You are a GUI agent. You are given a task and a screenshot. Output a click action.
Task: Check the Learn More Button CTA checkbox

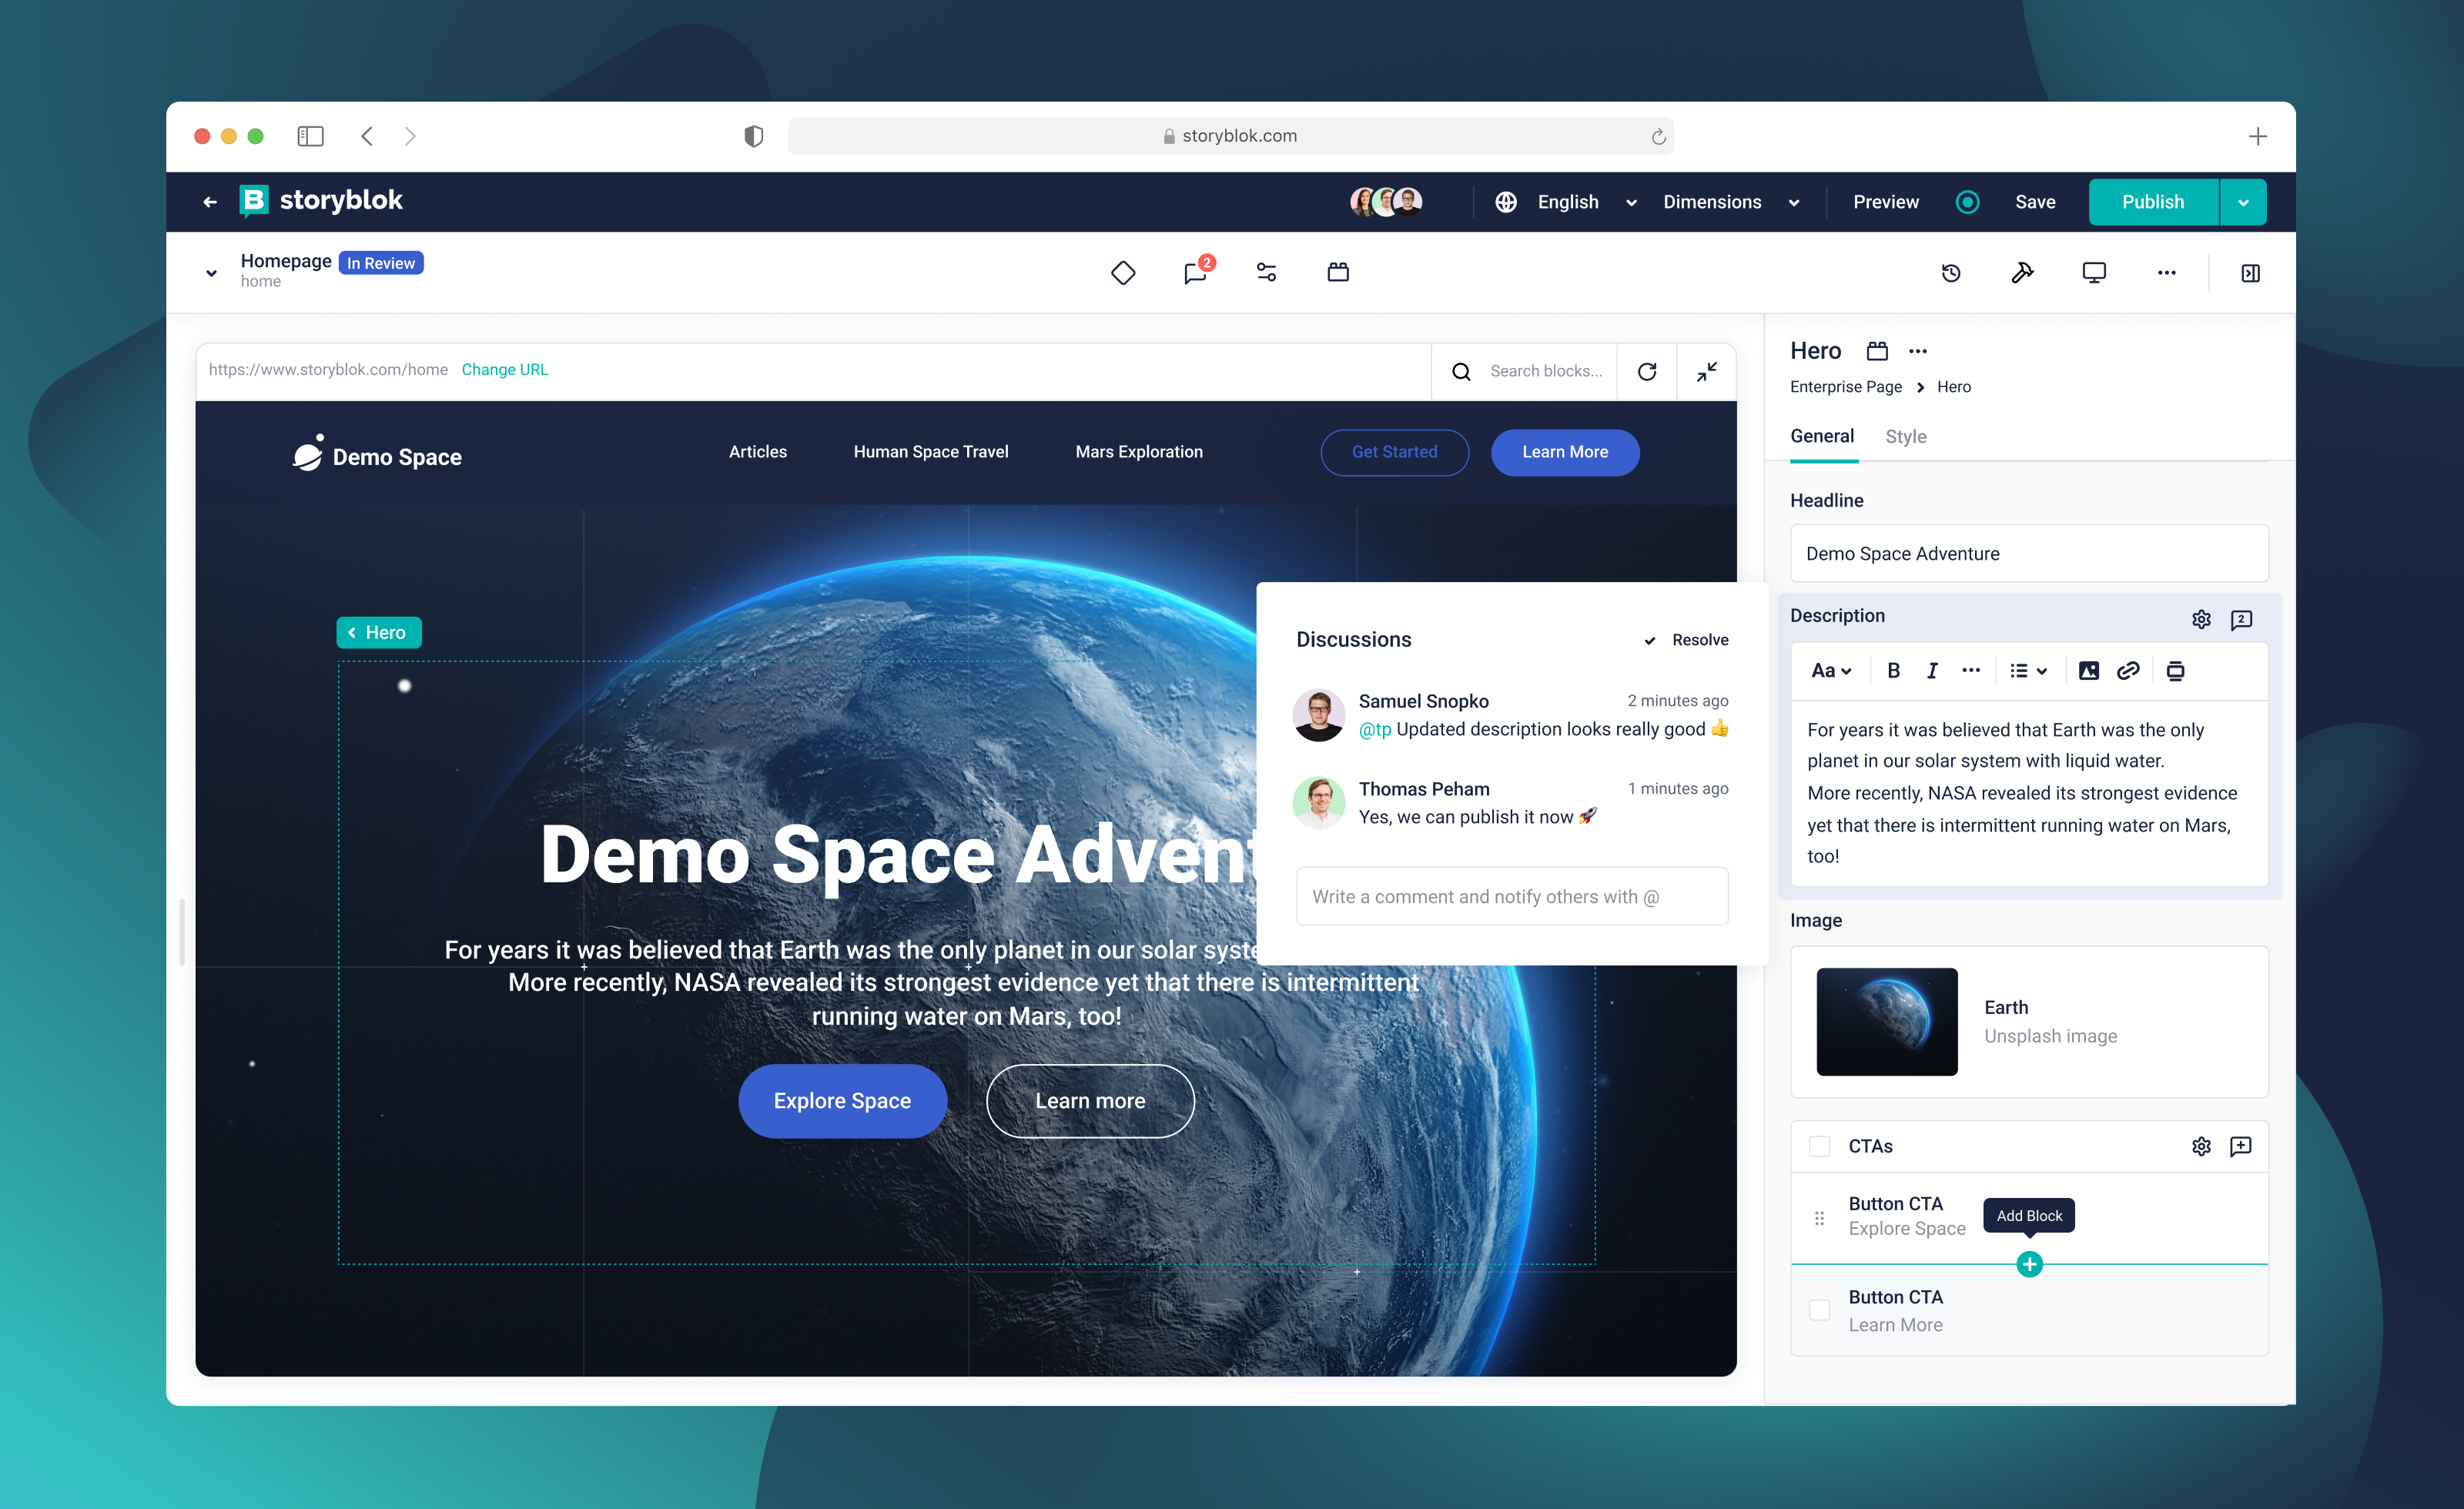click(x=1820, y=1310)
